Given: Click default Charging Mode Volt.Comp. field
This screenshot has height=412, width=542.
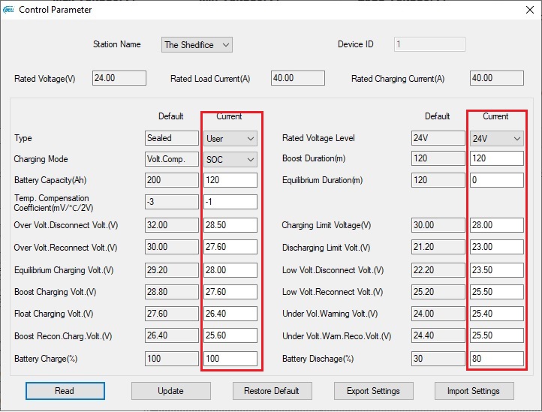Looking at the screenshot, I should coord(172,159).
